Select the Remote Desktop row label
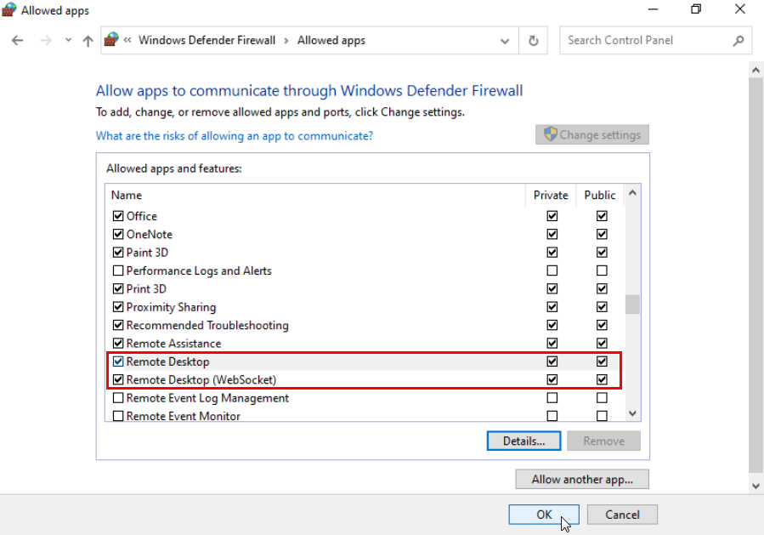Screen dimensions: 764x535 tap(168, 361)
